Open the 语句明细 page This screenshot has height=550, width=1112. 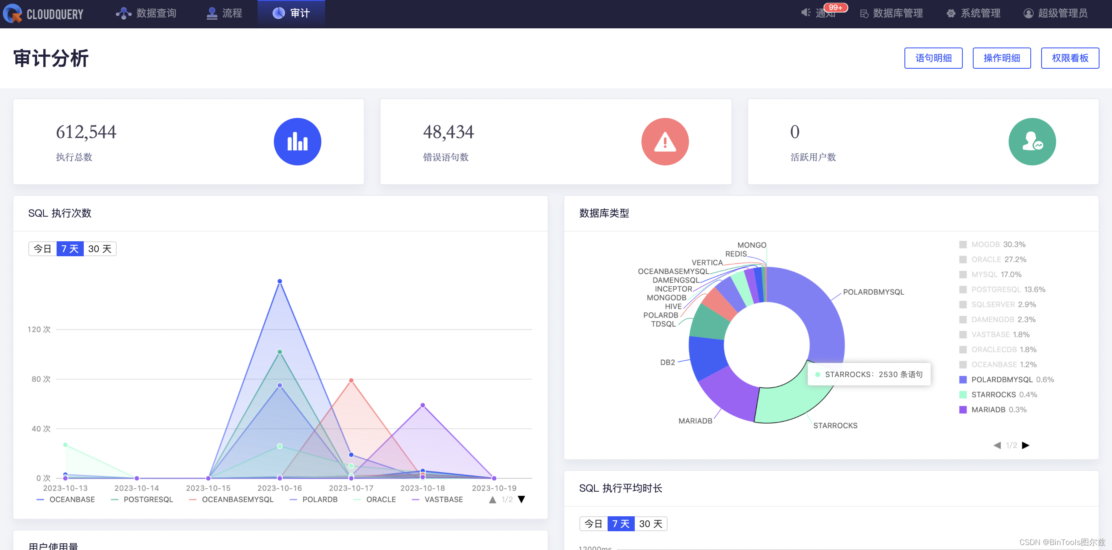[933, 58]
